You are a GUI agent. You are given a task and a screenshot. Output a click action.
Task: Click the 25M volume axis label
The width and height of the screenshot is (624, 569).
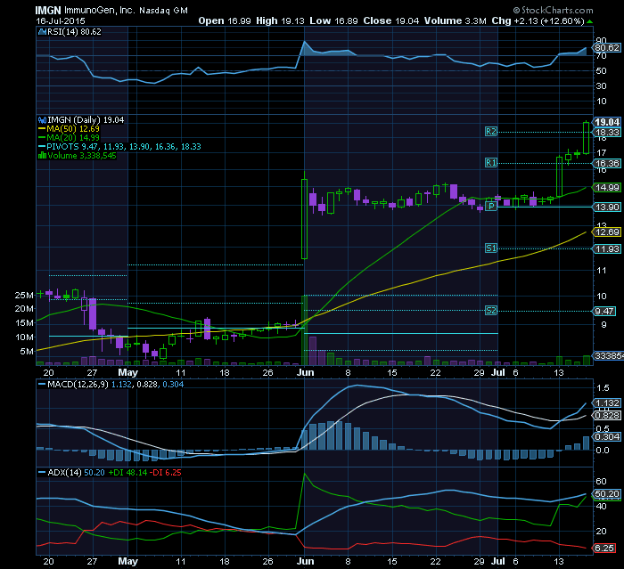[24, 295]
